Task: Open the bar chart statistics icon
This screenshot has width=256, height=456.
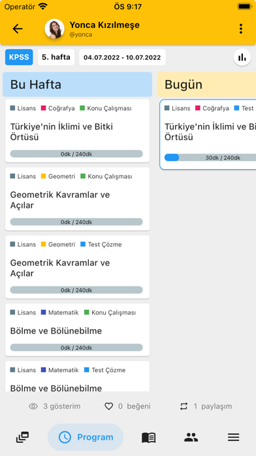Action: [242, 57]
